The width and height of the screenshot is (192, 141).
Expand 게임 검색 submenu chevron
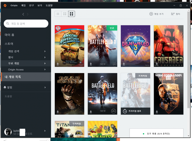coord(45,51)
